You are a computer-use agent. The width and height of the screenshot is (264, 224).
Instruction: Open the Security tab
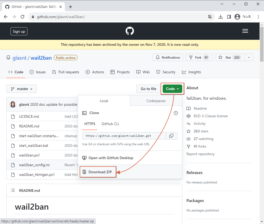[x=166, y=72]
